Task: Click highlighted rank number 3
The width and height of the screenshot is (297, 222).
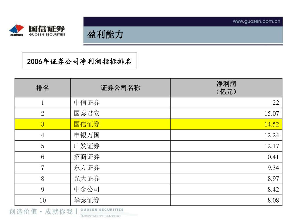Action: click(43, 124)
